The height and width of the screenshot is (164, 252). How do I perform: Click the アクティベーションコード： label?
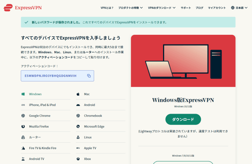pos(40,66)
